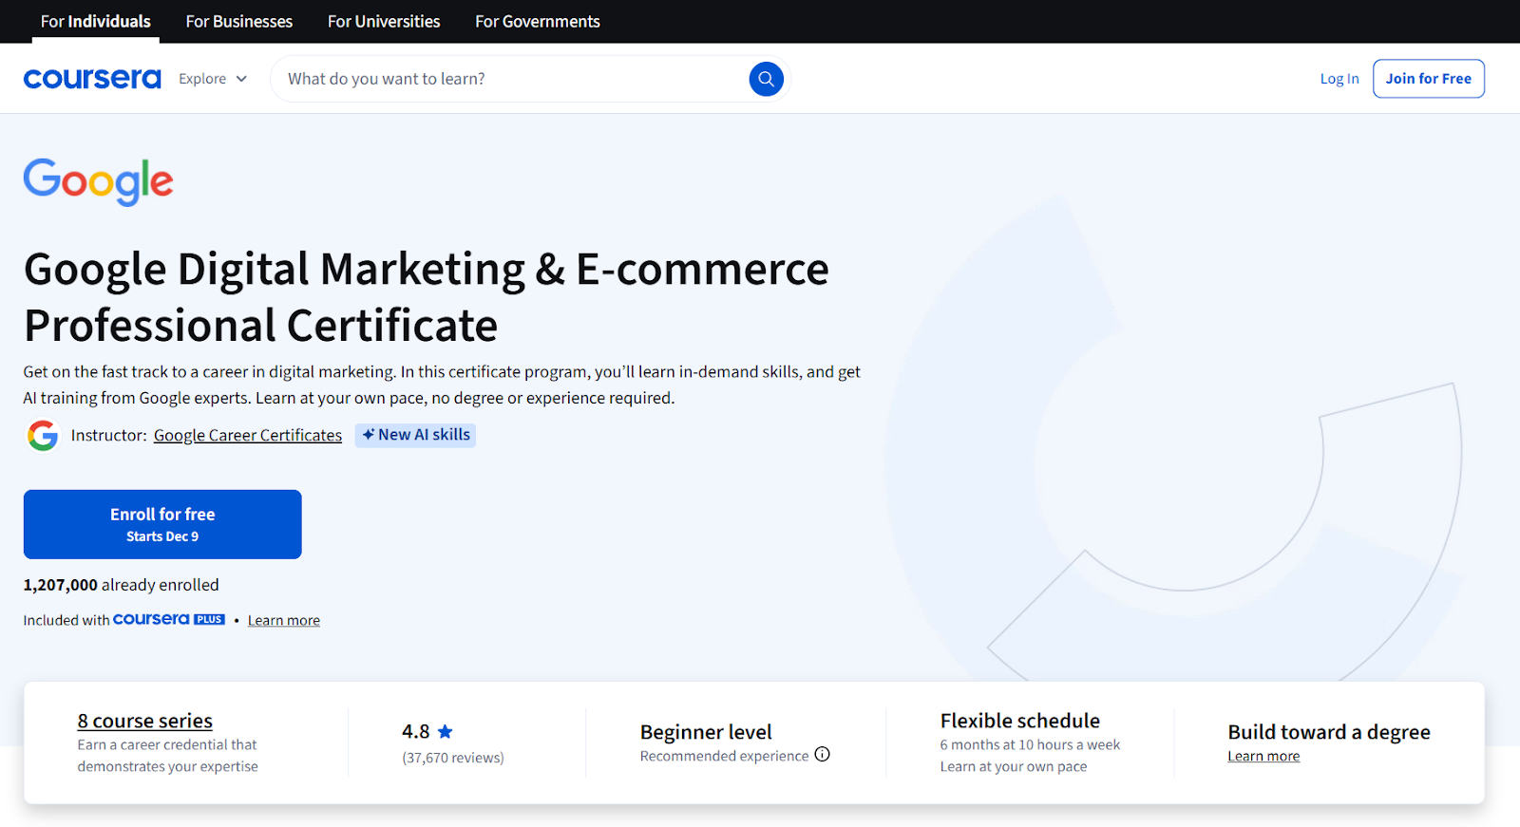Switch to For Businesses tab
Screen dimensions: 1520x827
[239, 21]
